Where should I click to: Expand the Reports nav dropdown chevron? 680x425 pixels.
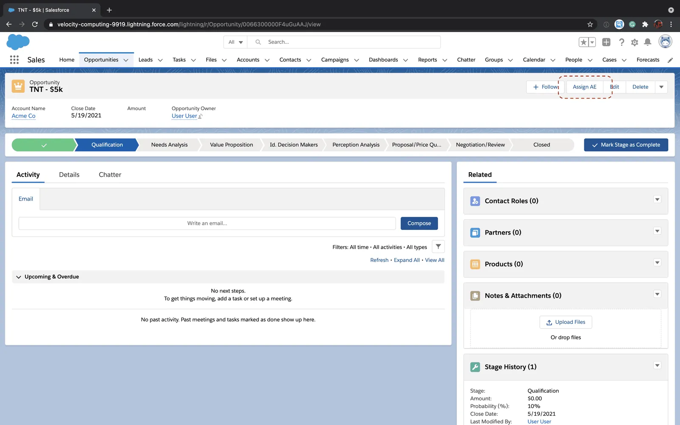tap(445, 60)
